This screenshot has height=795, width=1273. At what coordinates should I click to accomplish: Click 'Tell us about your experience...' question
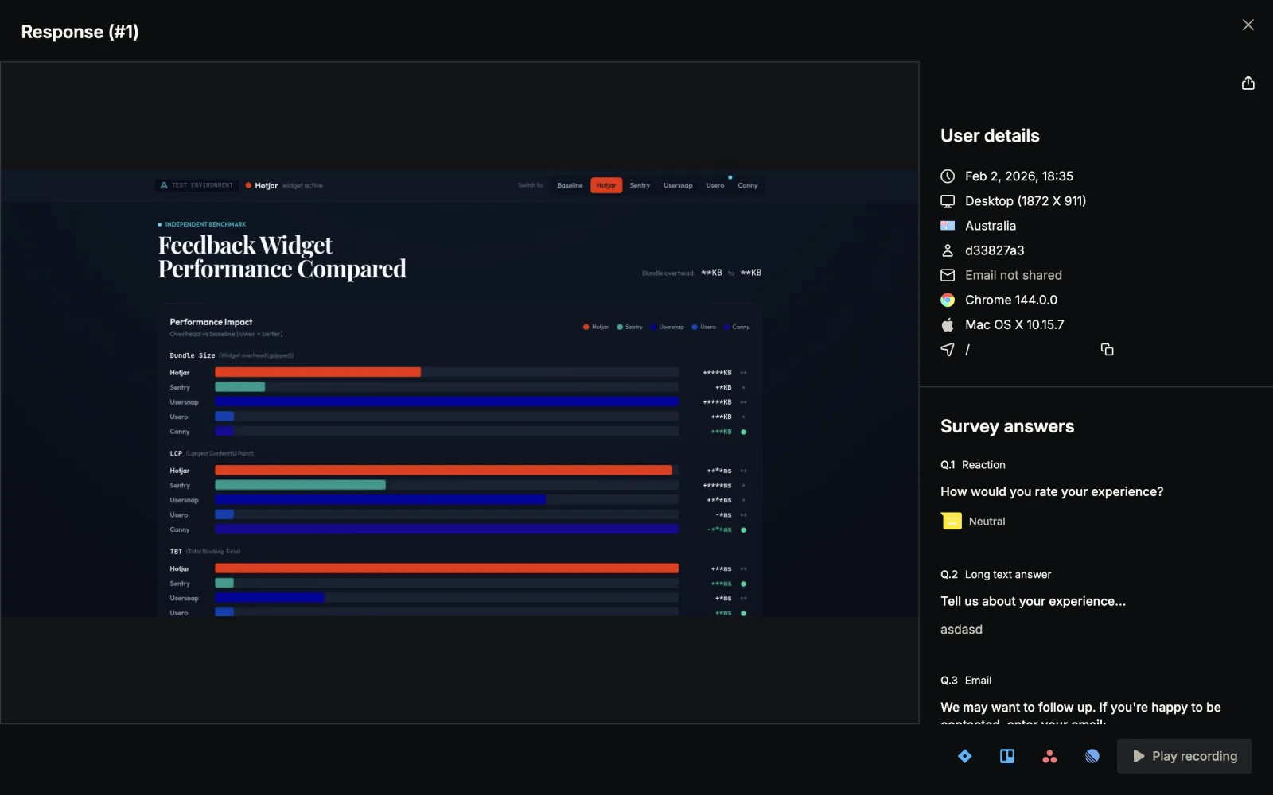1033,602
